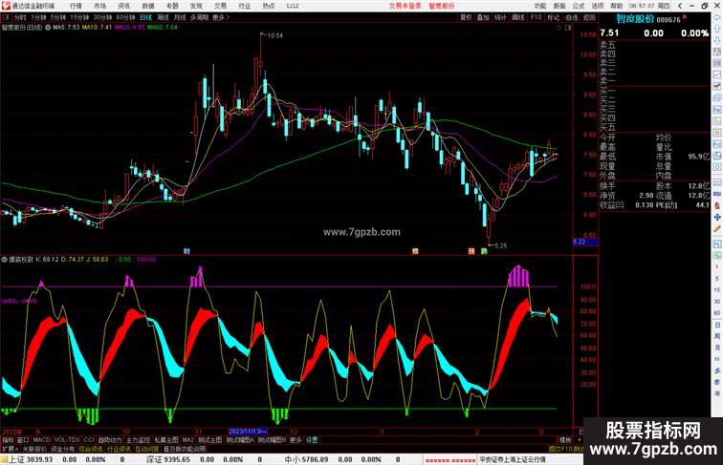Screen dimensions: 723x465
Task: Click the 交易未登录 trading login link
Action: click(405, 6)
